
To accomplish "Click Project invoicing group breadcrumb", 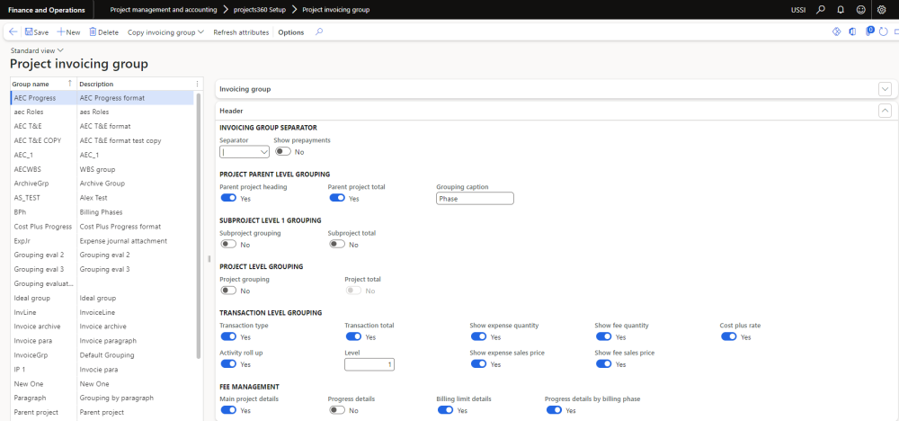I will pyautogui.click(x=336, y=10).
